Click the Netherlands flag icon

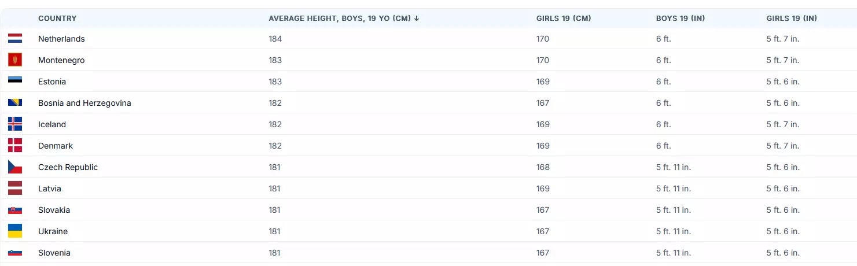tap(15, 39)
